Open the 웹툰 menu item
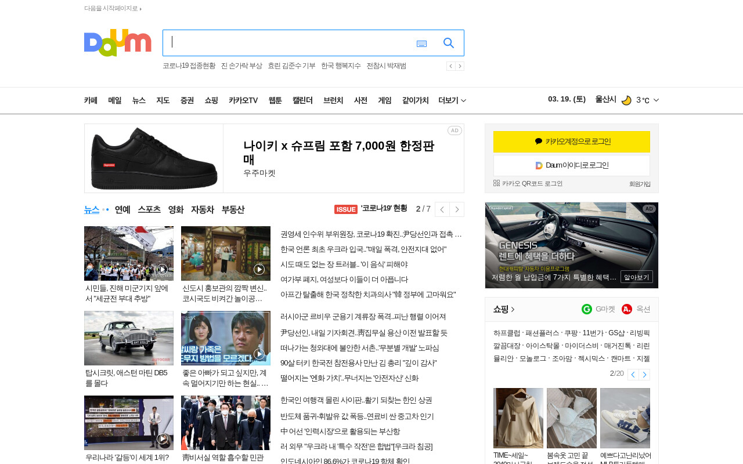743x464 pixels. pos(275,100)
